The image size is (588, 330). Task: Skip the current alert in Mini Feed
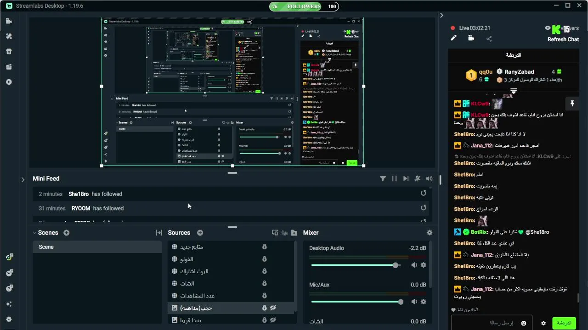(x=406, y=179)
